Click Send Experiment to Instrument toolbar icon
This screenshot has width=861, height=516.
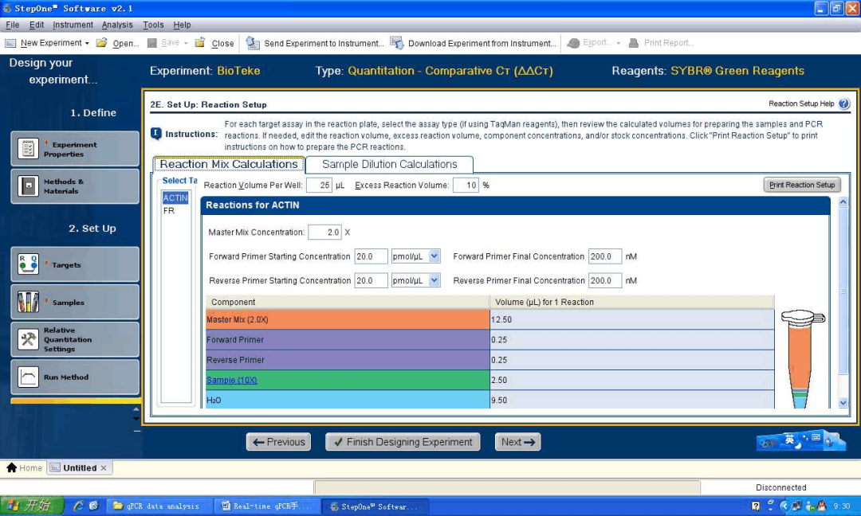pos(253,43)
